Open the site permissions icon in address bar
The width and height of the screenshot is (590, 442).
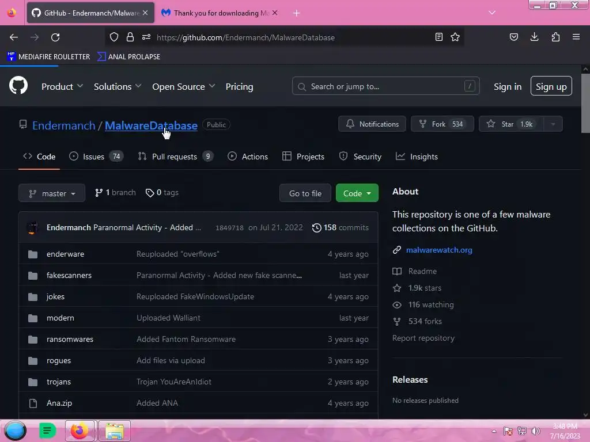click(146, 37)
